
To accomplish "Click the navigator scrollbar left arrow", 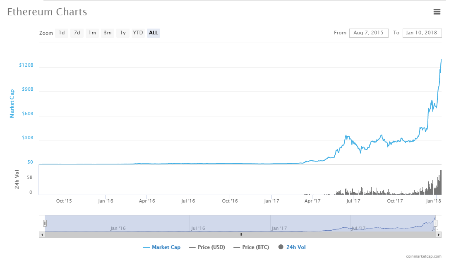I will 42,235.
